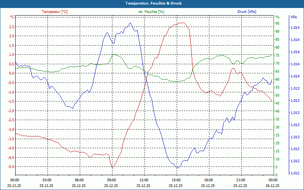Click the 06:00 time axis marker
Viewport: 304px width, 190px height.
pos(79,180)
